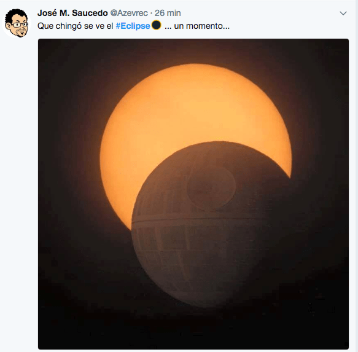358x352 pixels.
Task: Click the Death Star superlaser dish
Action: coord(211,187)
